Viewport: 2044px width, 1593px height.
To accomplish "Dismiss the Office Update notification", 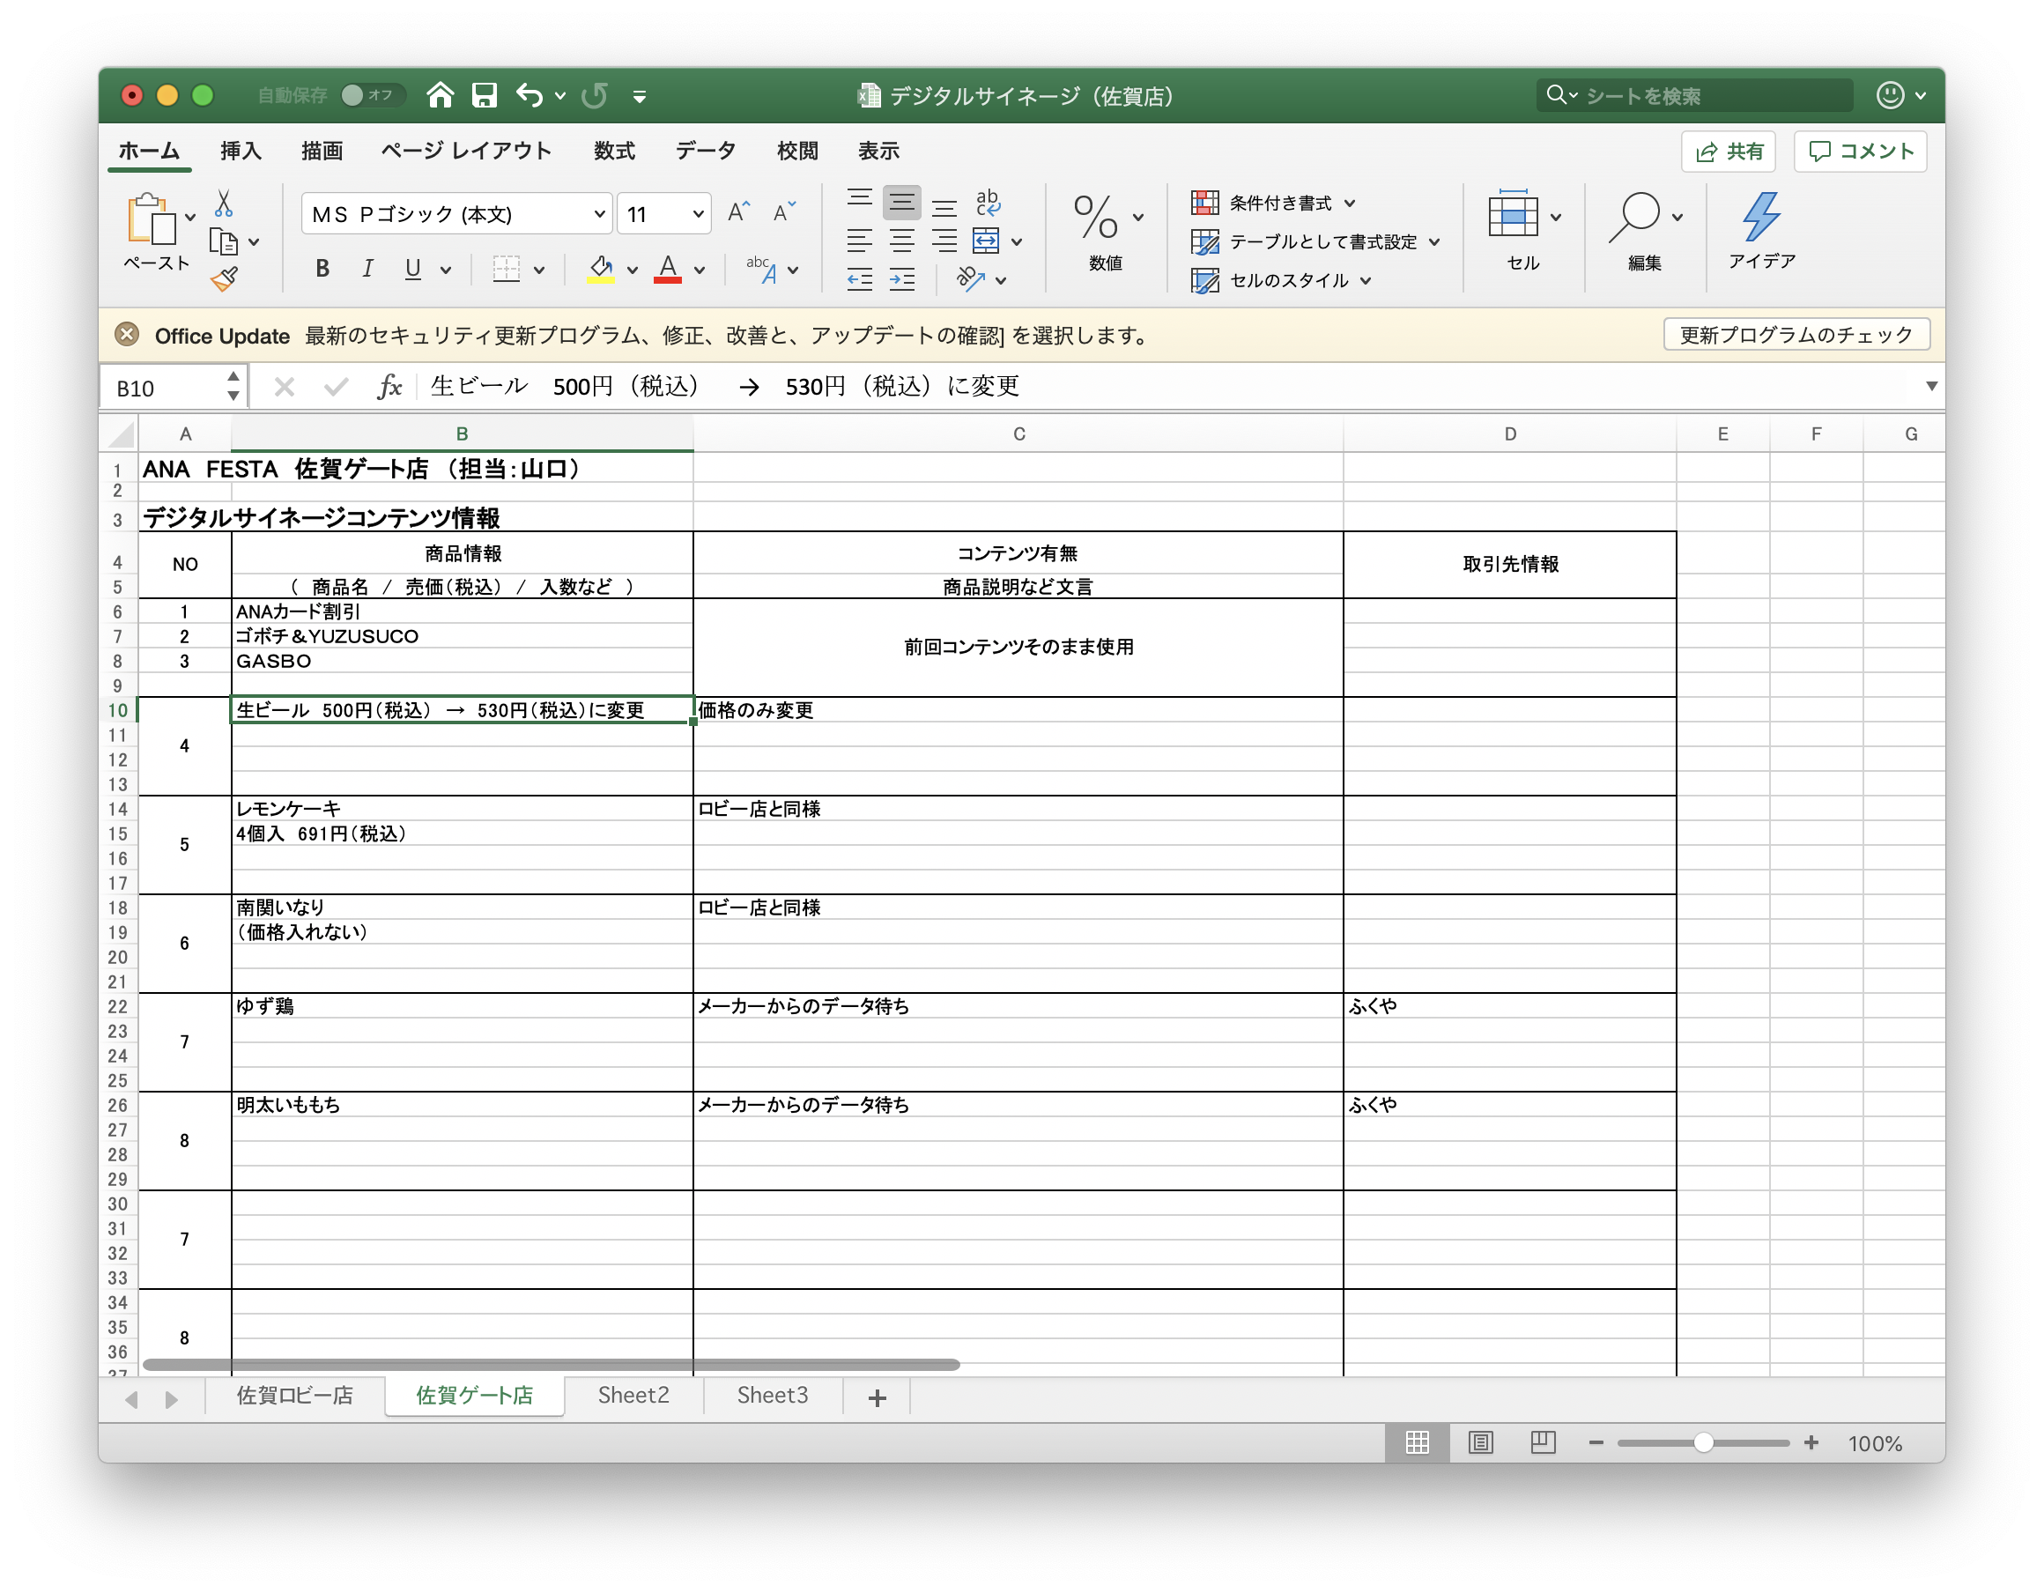I will point(127,335).
